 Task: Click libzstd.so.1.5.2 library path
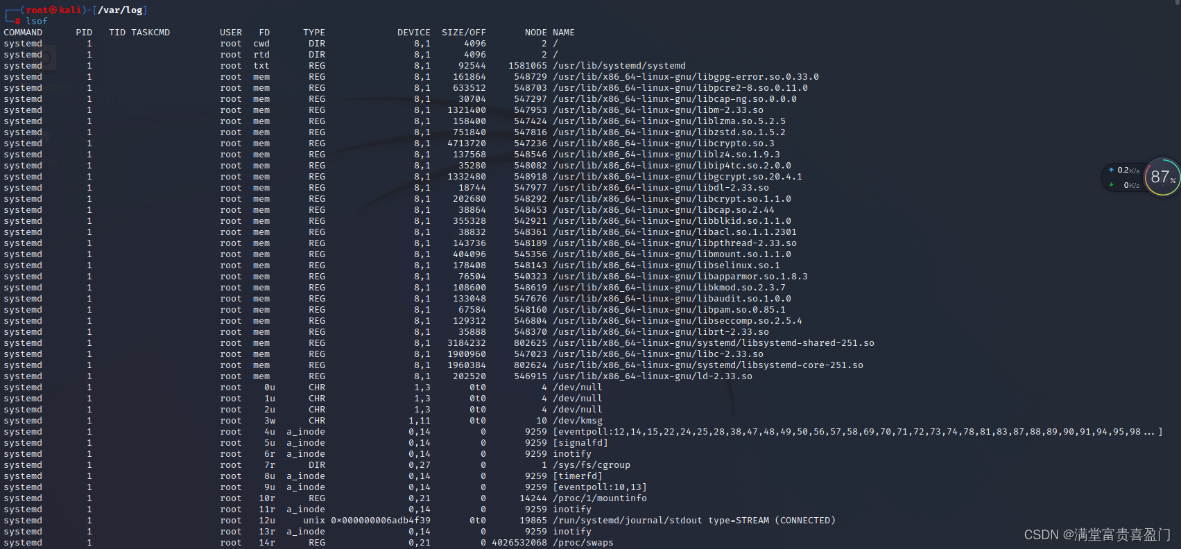[669, 132]
